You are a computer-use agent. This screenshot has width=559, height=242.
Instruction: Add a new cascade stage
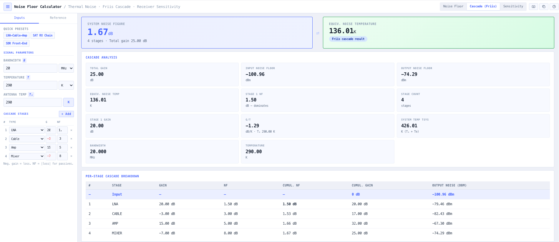tap(66, 114)
